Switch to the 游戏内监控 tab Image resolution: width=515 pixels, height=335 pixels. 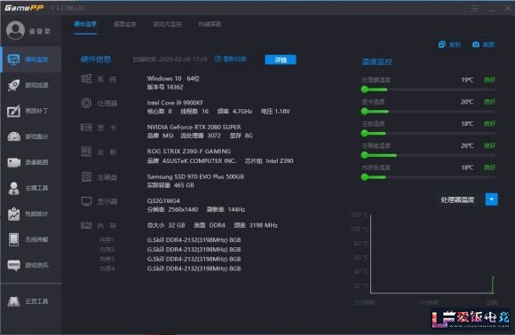[x=167, y=24]
